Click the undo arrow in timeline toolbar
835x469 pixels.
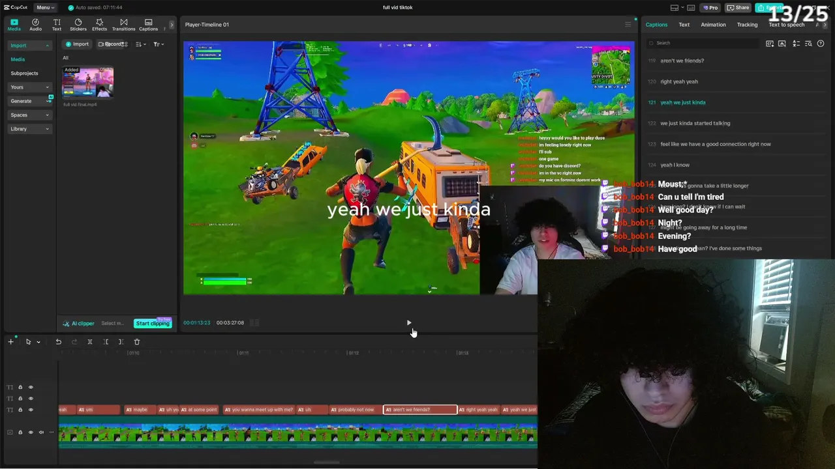click(x=58, y=342)
